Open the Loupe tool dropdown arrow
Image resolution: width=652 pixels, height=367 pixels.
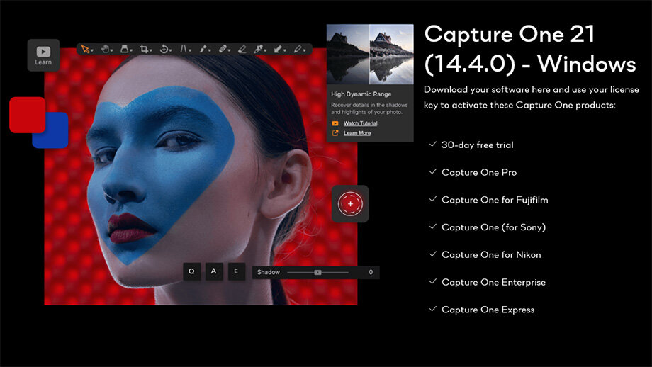(131, 51)
